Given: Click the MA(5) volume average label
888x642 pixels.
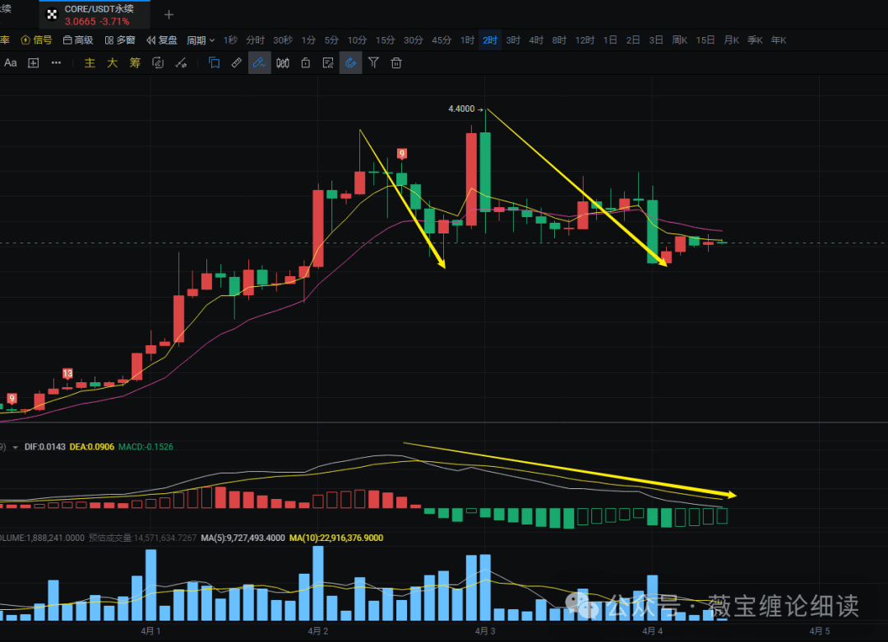Looking at the screenshot, I should coord(243,538).
